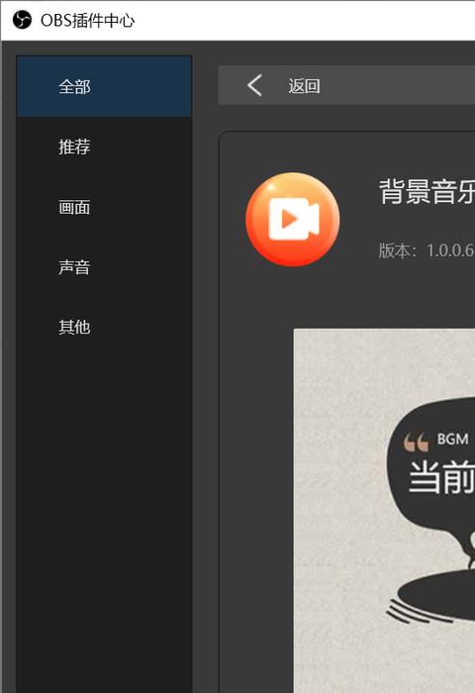Viewport: 475px width, 693px height.
Task: Click the OBS logo in title bar
Action: pyautogui.click(x=22, y=21)
